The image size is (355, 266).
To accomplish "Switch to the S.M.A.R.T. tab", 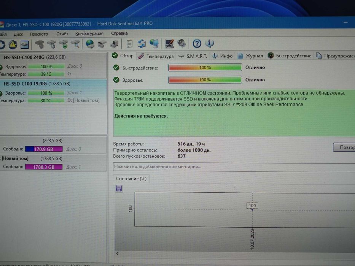I will point(193,56).
